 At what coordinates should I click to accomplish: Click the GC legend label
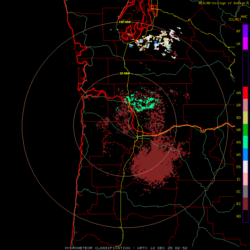[238, 192]
